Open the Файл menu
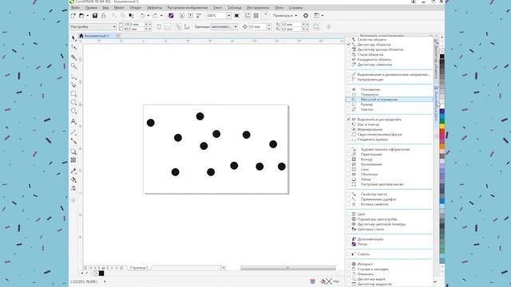 75,7
